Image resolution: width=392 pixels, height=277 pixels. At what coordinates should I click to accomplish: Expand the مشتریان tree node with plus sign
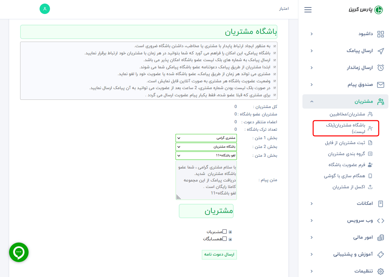(230, 231)
